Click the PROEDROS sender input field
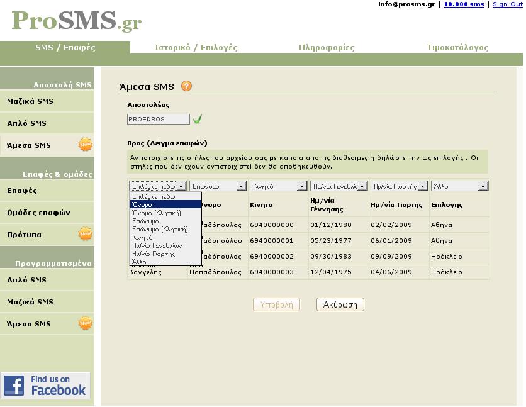Image resolution: width=526 pixels, height=407 pixels. (x=159, y=119)
